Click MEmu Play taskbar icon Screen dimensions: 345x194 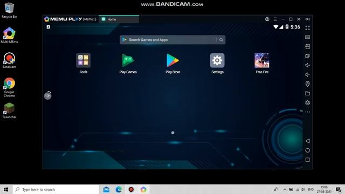tap(143, 189)
